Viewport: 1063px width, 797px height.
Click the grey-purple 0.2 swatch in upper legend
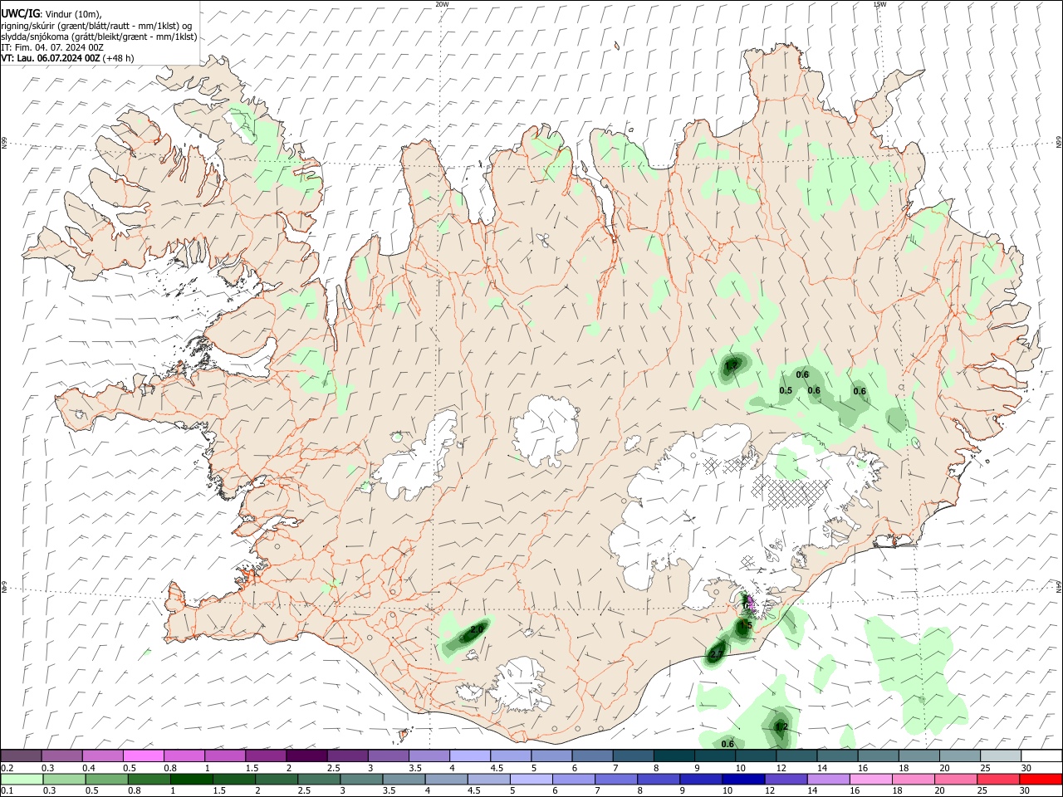[22, 756]
